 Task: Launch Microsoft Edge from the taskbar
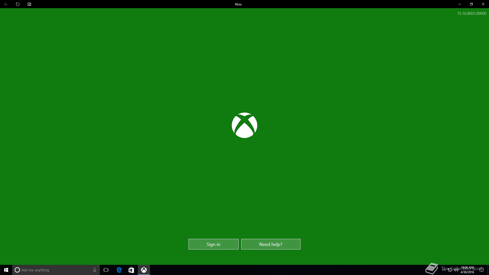click(x=119, y=270)
